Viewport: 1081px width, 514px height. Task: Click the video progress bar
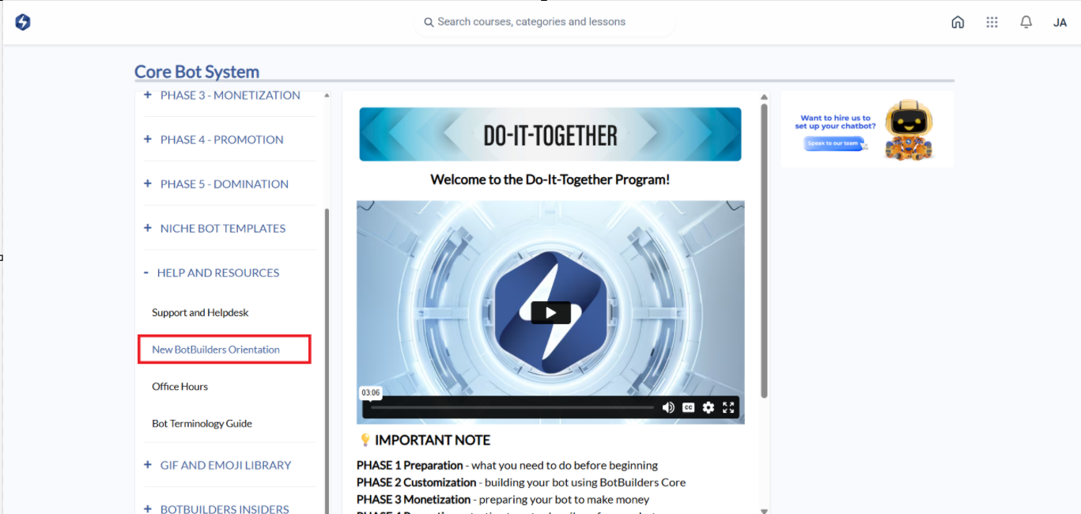(512, 407)
